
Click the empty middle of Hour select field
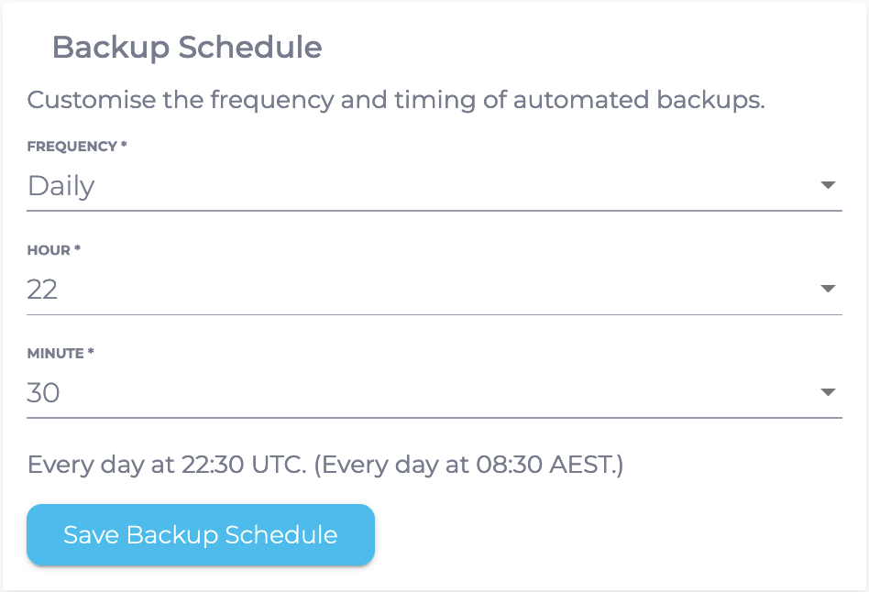[431, 290]
